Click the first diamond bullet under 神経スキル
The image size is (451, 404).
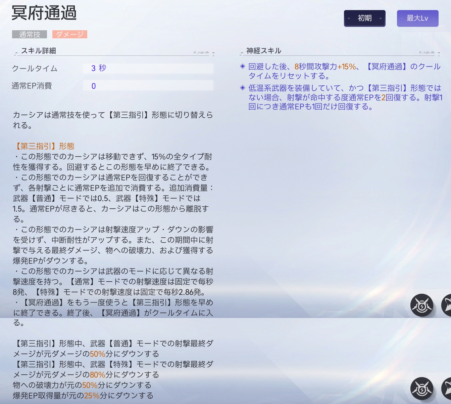pyautogui.click(x=243, y=67)
